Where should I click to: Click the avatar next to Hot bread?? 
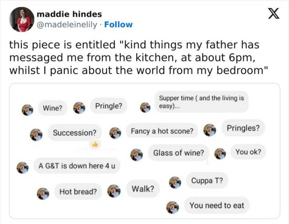coord(43,193)
